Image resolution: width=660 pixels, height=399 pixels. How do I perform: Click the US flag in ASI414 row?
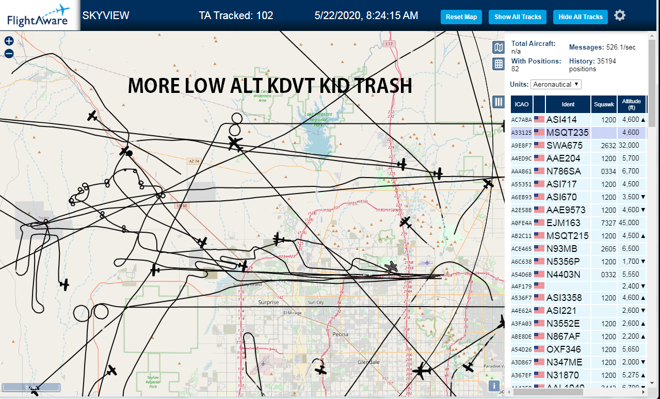point(539,120)
